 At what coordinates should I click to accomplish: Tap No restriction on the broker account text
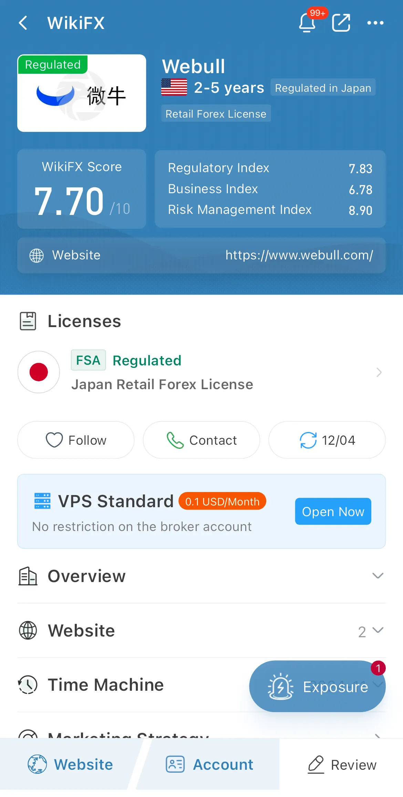[142, 527]
